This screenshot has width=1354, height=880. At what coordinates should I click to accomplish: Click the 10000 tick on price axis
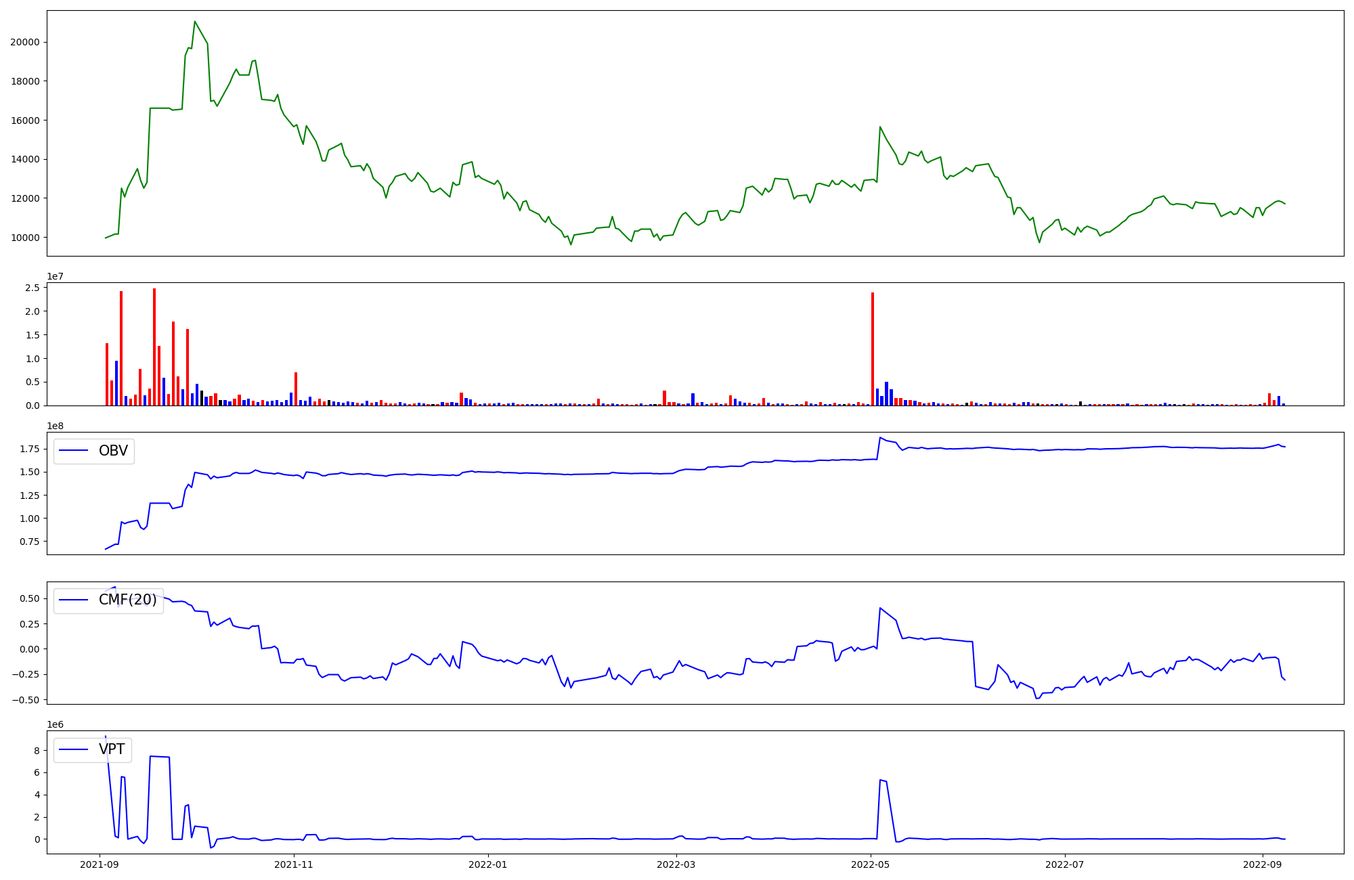[24, 238]
